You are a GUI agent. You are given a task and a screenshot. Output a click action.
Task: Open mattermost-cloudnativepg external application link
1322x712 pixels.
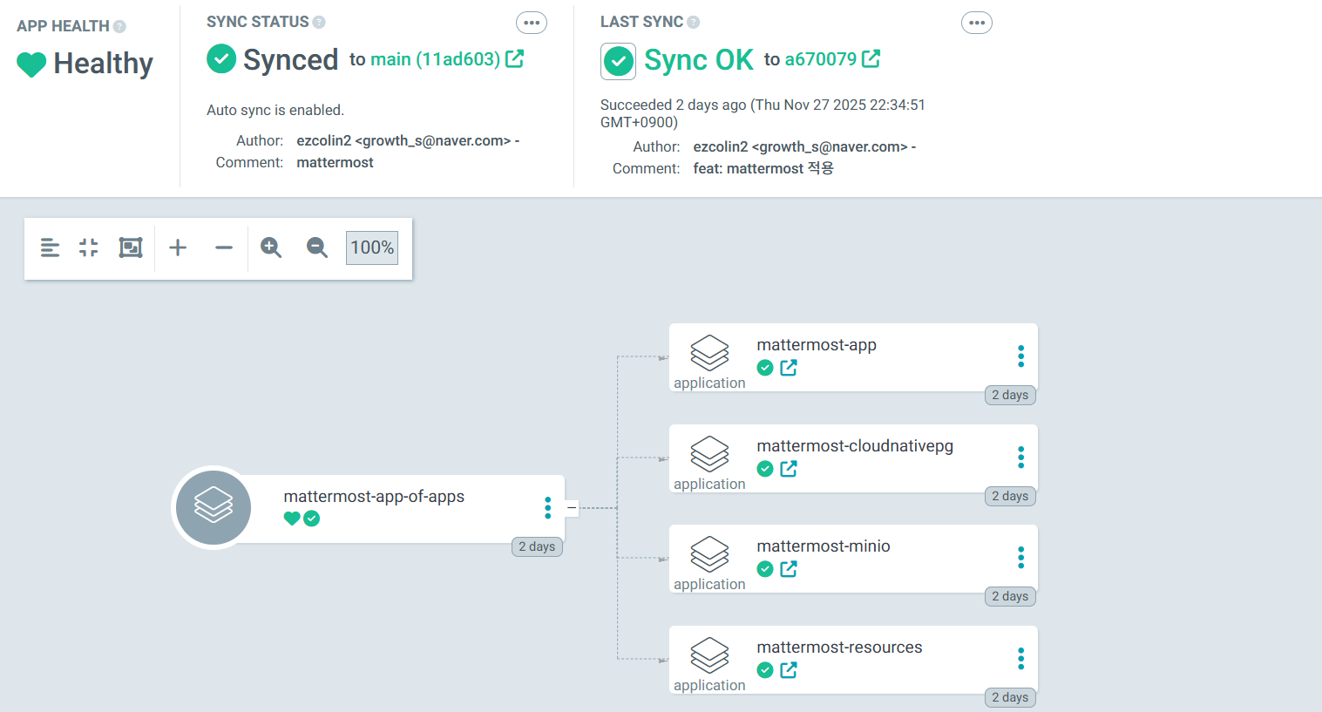click(x=789, y=469)
